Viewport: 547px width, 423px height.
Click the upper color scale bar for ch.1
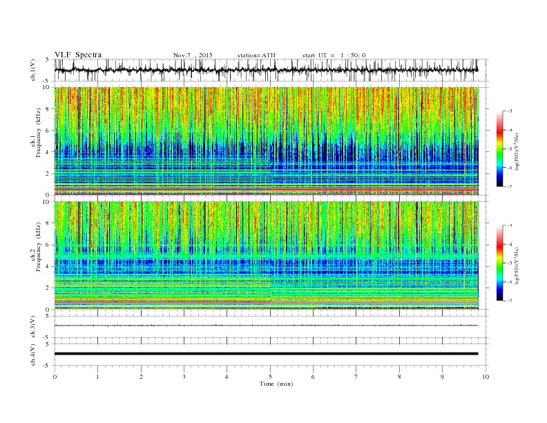[x=499, y=149]
